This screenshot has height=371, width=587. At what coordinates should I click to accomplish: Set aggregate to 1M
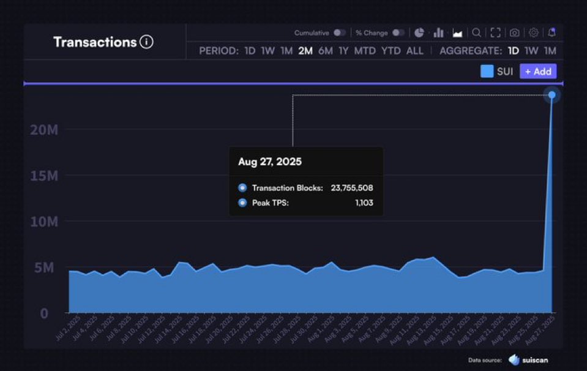pos(550,51)
